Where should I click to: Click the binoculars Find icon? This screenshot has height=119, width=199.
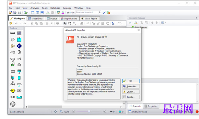click(x=82, y=23)
